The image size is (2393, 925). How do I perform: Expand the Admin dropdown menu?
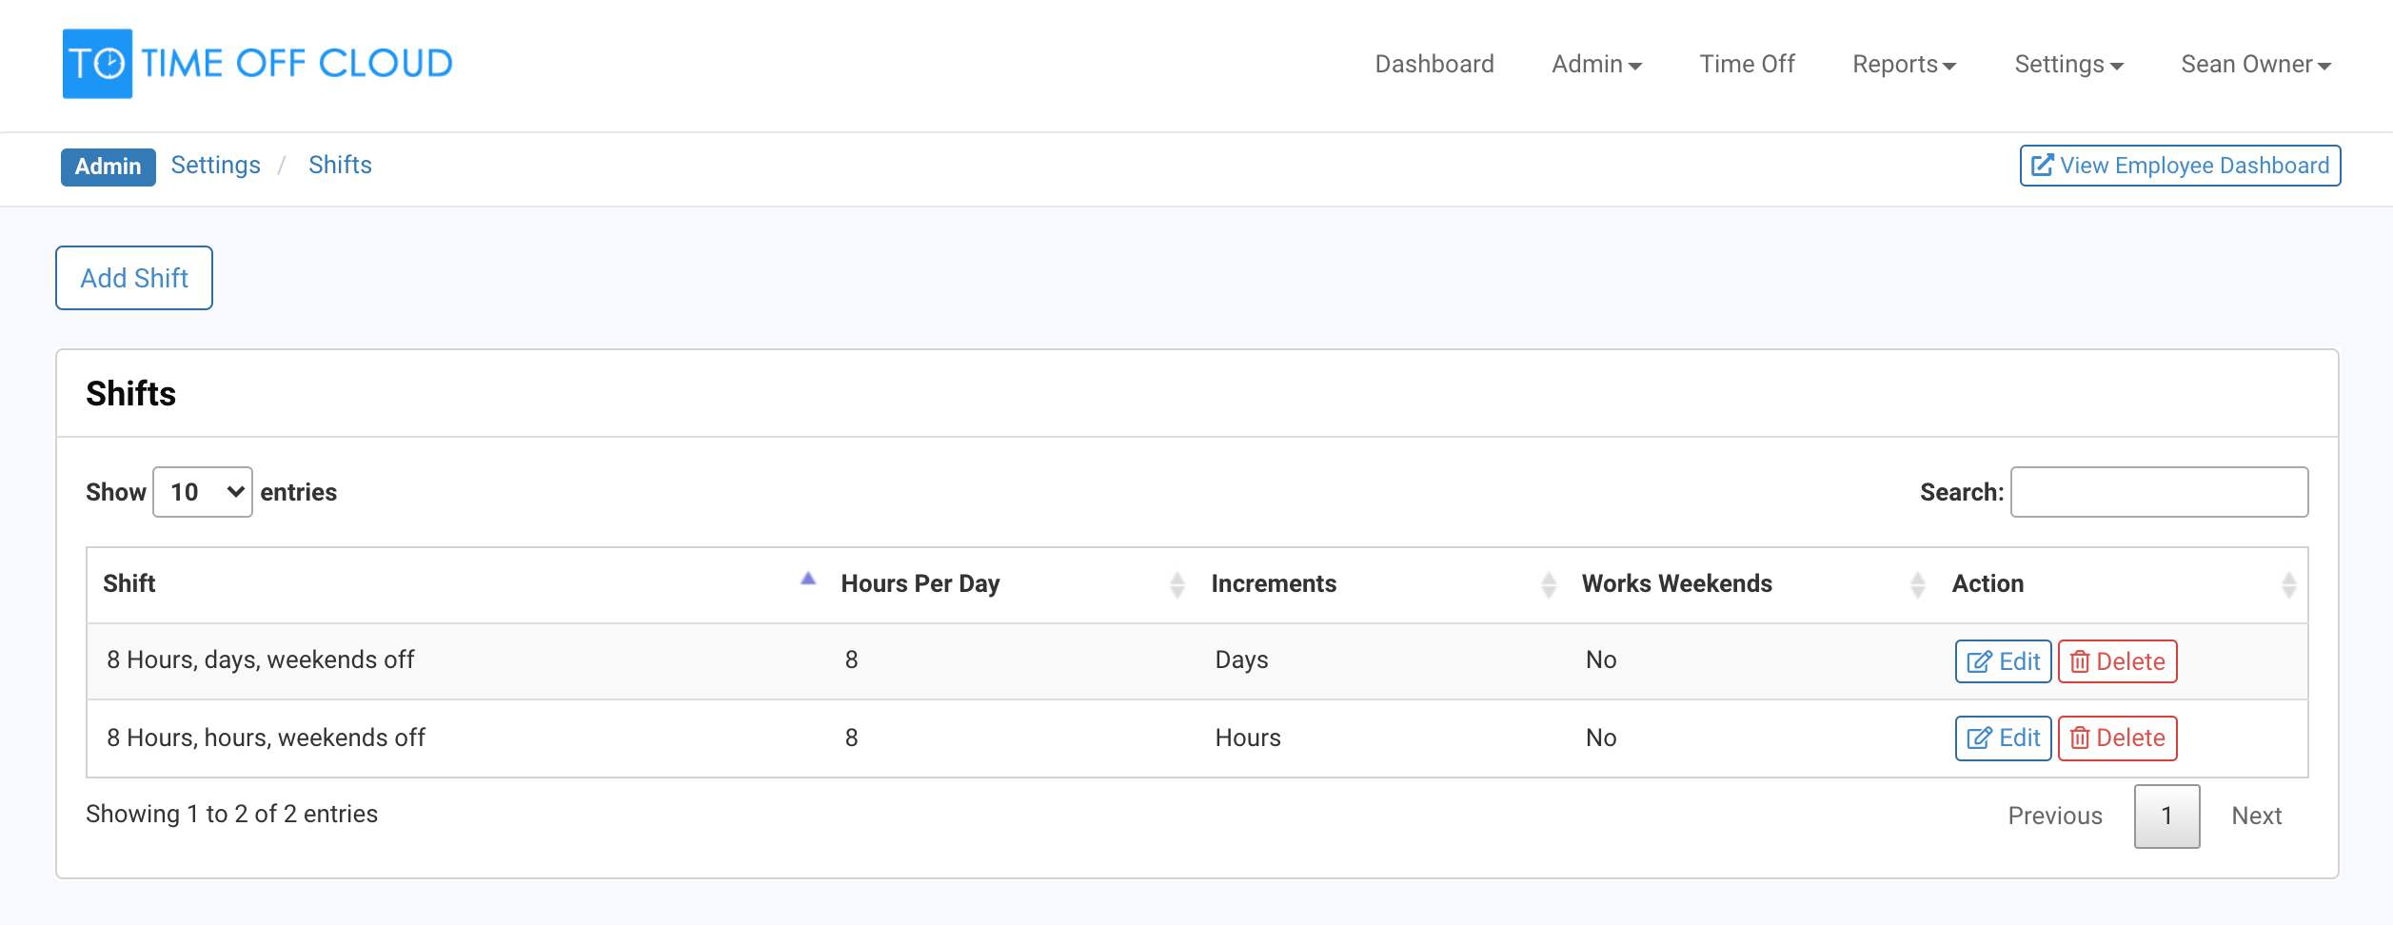point(1596,64)
